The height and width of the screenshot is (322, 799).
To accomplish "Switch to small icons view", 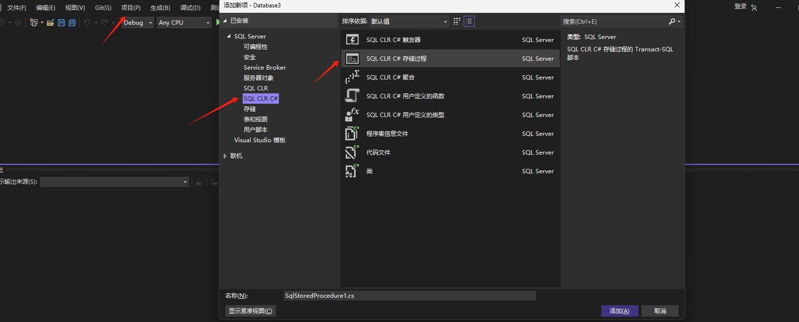I will point(457,21).
